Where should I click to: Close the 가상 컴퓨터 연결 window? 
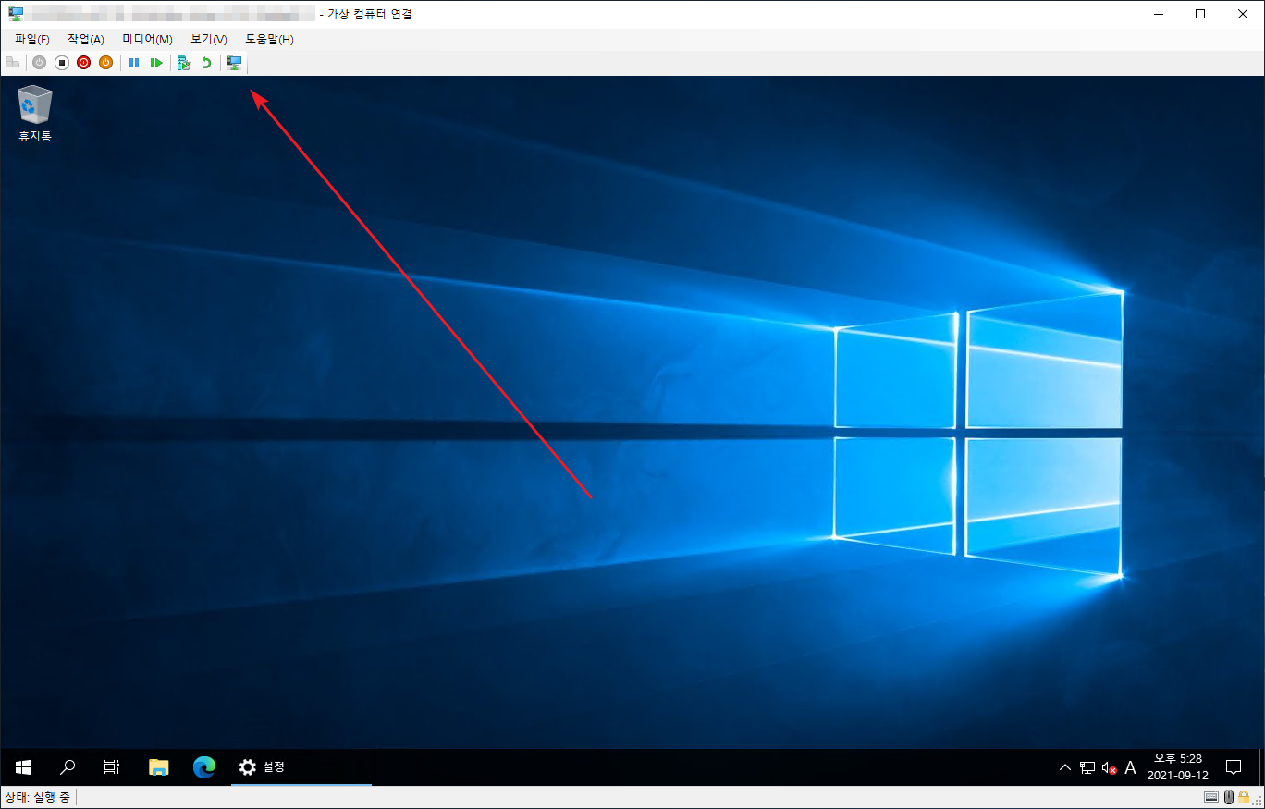click(x=1243, y=14)
